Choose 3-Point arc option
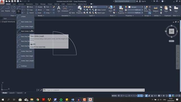The height and width of the screenshot is (102, 181). point(25,16)
